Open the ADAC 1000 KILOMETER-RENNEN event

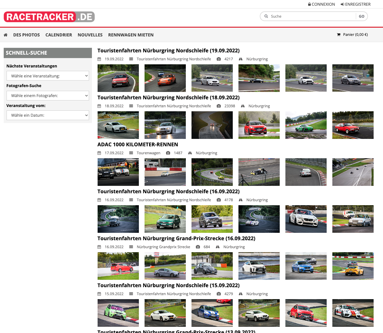pos(138,144)
